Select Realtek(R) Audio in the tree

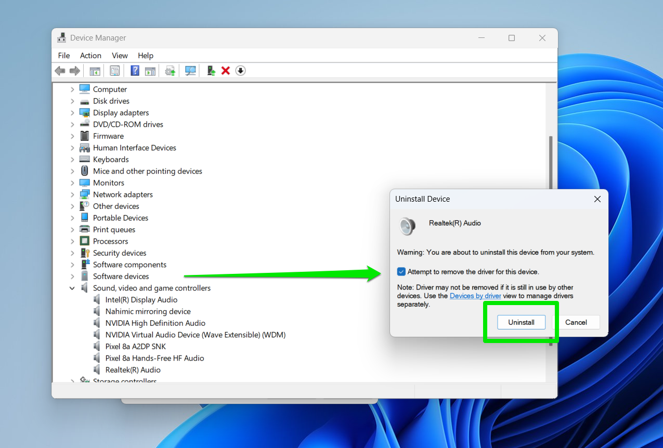(x=133, y=370)
